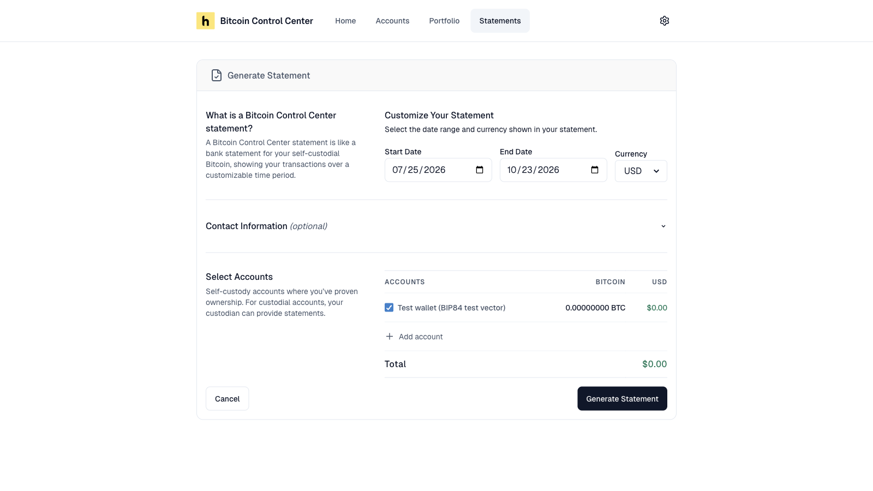
Task: Click the plus icon beside Add account
Action: tap(390, 337)
